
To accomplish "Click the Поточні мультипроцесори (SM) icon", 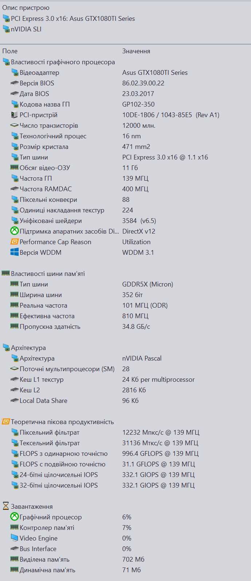I will pyautogui.click(x=15, y=369).
